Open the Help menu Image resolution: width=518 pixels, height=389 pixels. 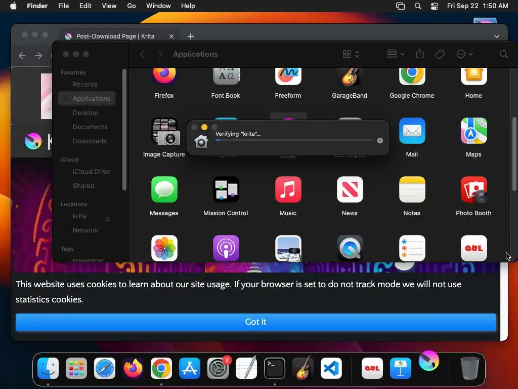click(x=188, y=6)
